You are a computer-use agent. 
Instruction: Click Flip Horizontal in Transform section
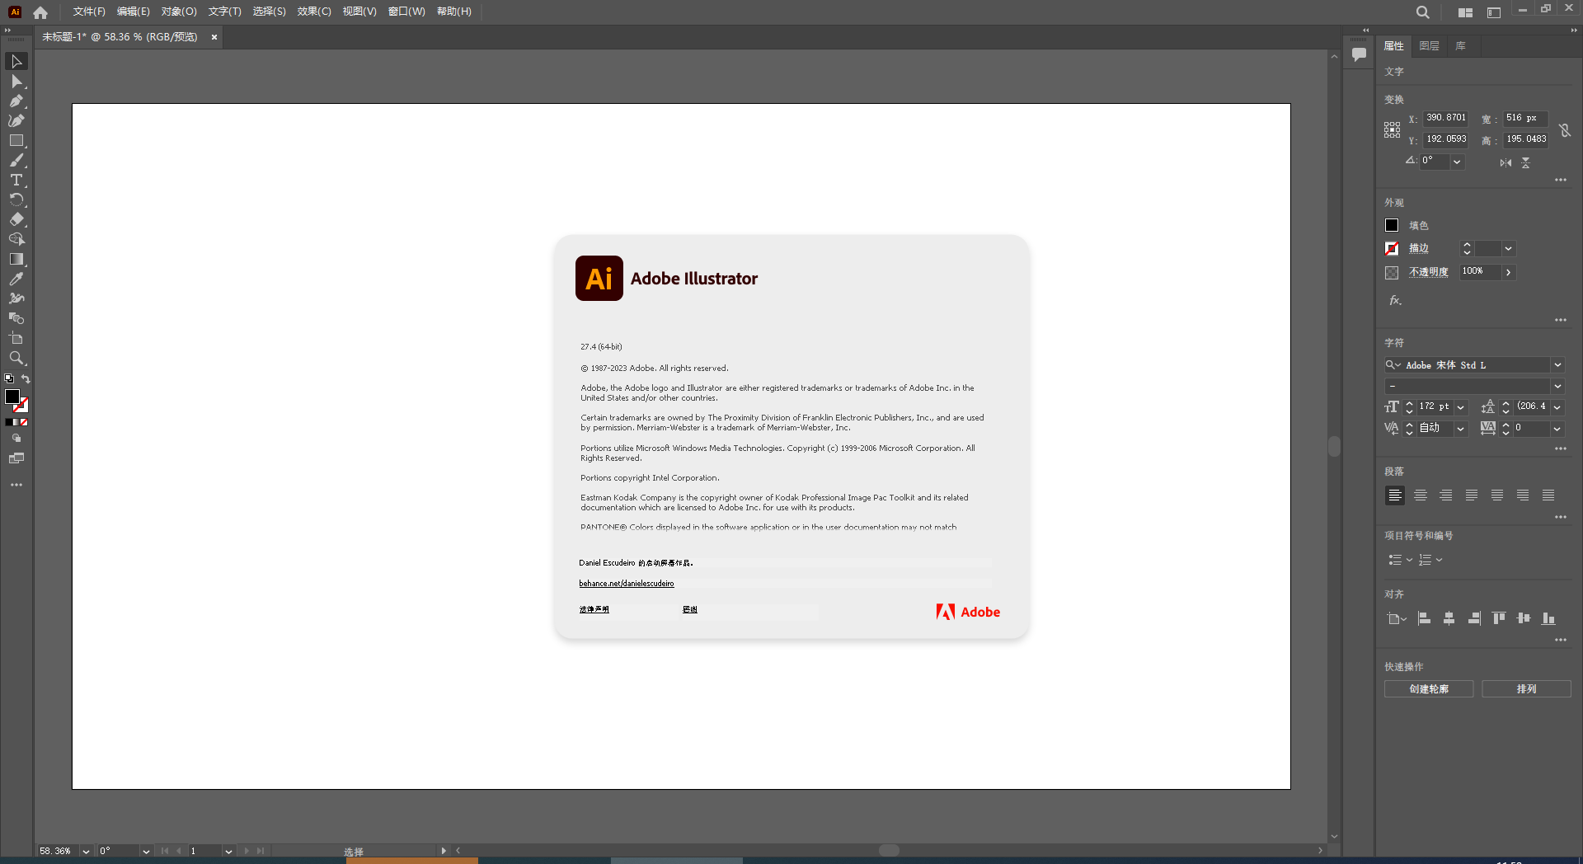(1505, 162)
